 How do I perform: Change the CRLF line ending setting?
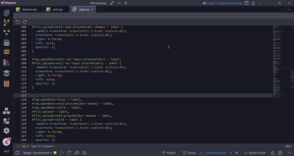point(288,146)
